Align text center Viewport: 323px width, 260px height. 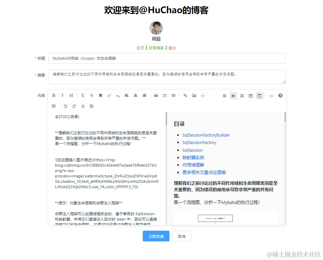[135, 95]
